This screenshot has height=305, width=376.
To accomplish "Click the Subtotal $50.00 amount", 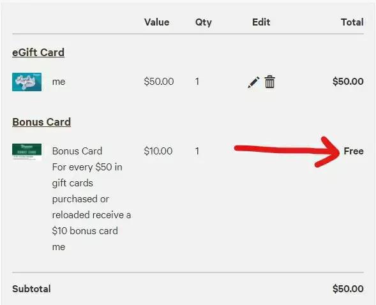I will pos(348,288).
